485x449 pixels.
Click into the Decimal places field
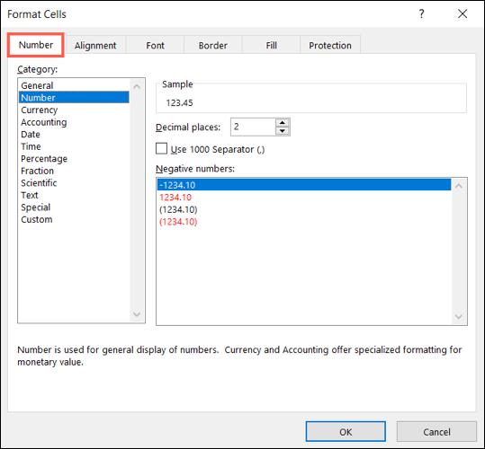253,127
